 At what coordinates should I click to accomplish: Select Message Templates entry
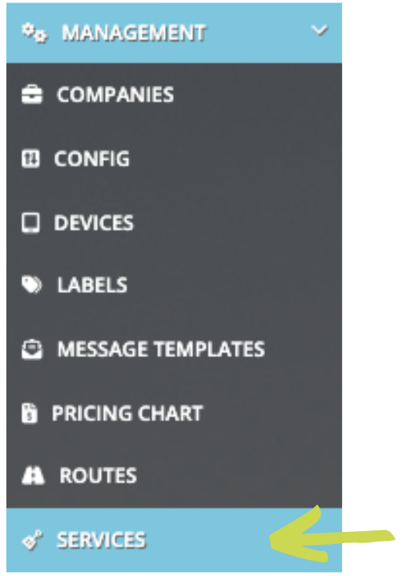(175, 349)
